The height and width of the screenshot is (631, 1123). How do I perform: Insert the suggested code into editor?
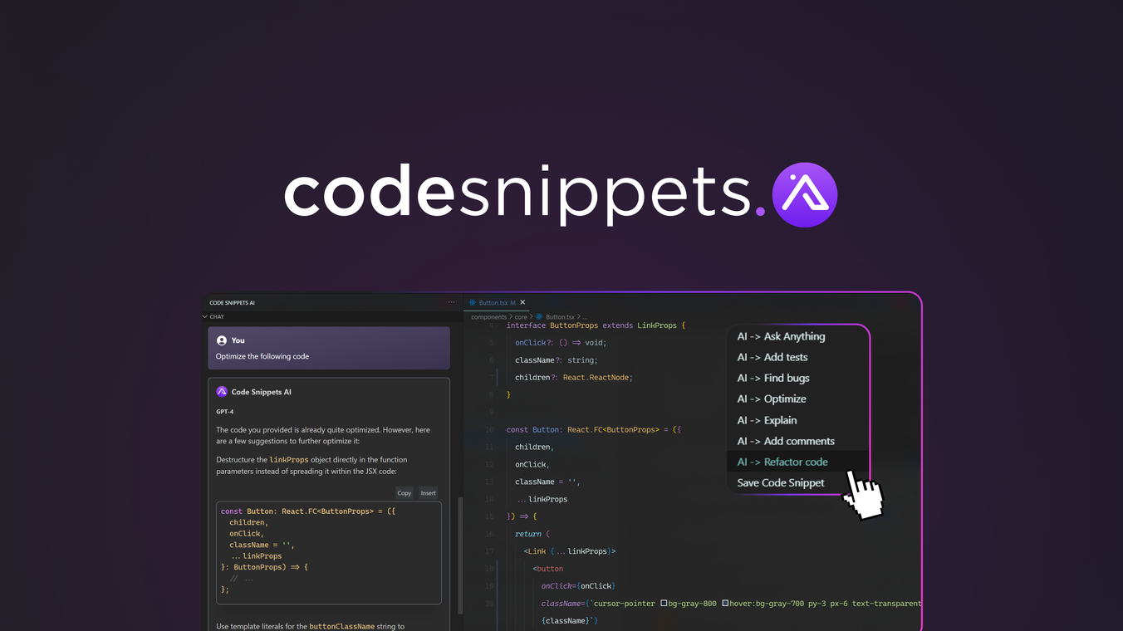point(428,493)
